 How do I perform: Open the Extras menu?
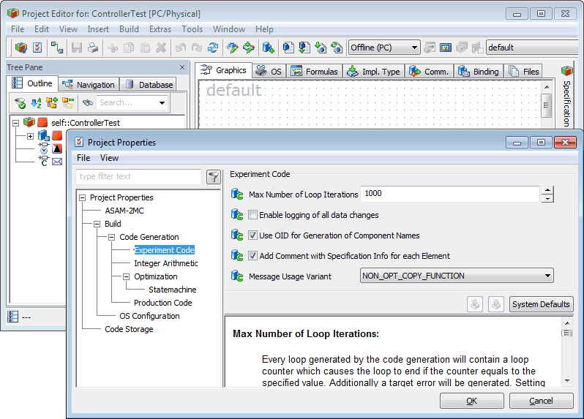click(160, 29)
